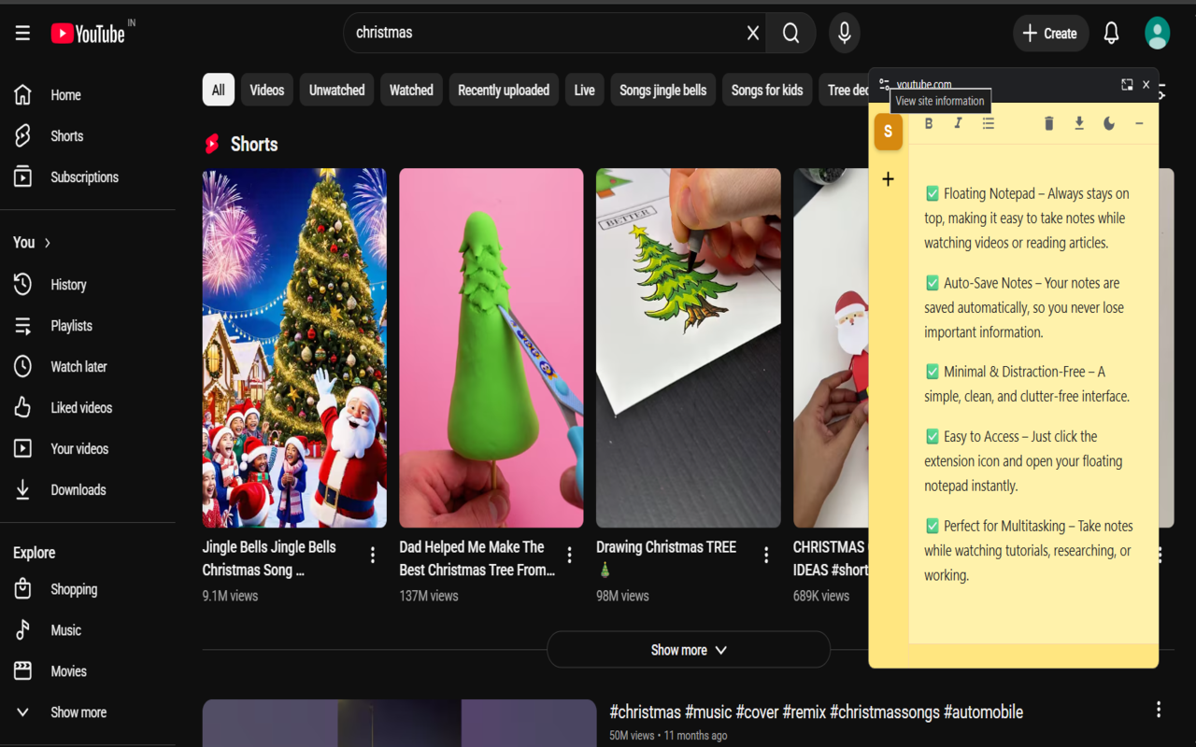Apply italic formatting in the notepad
The height and width of the screenshot is (747, 1196).
tap(958, 122)
